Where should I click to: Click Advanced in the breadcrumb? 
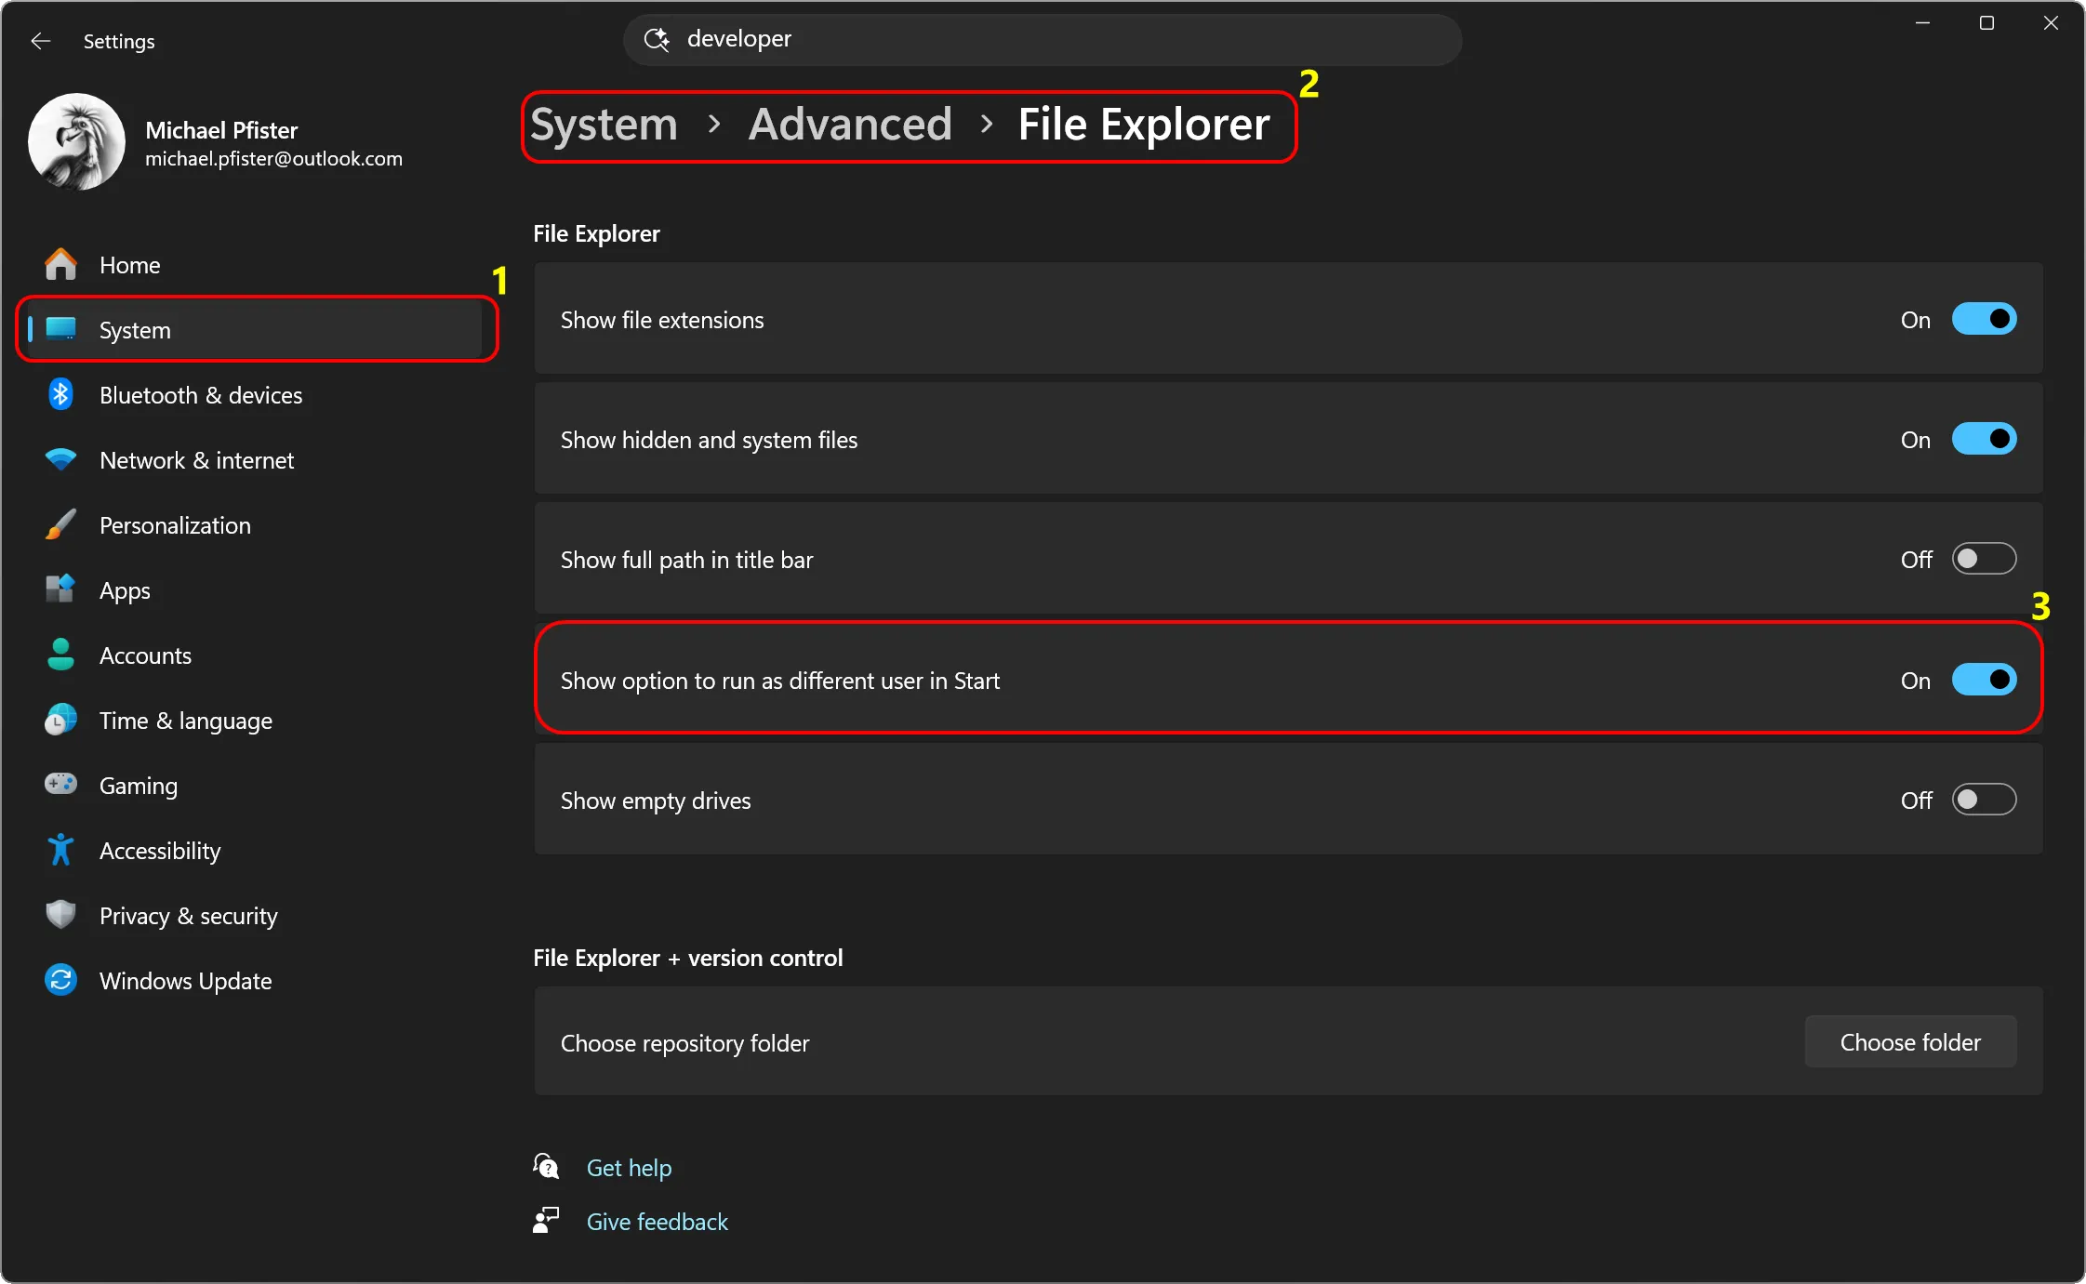click(x=850, y=125)
